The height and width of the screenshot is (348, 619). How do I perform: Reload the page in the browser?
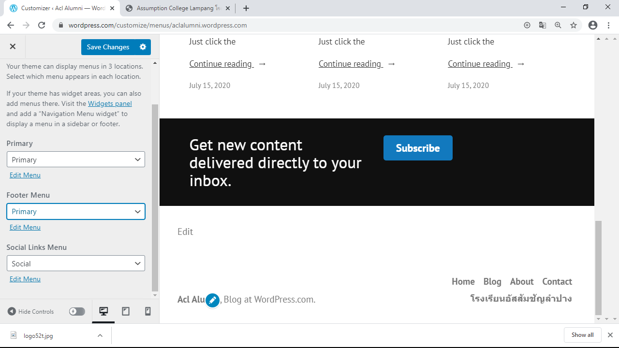[x=42, y=25]
